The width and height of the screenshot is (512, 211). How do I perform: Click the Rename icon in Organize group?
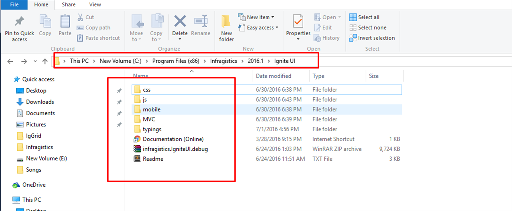(201, 22)
